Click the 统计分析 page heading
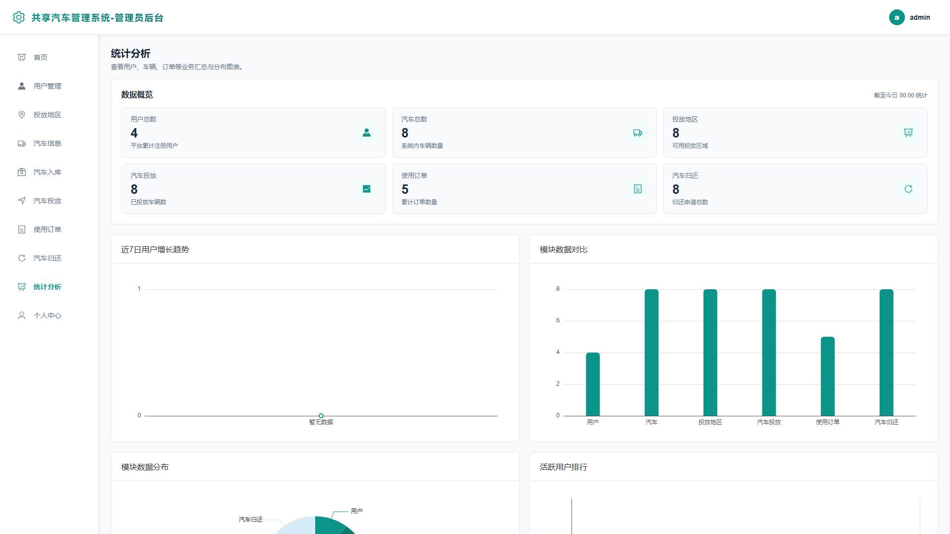Viewport: 950px width, 534px height. (x=131, y=53)
